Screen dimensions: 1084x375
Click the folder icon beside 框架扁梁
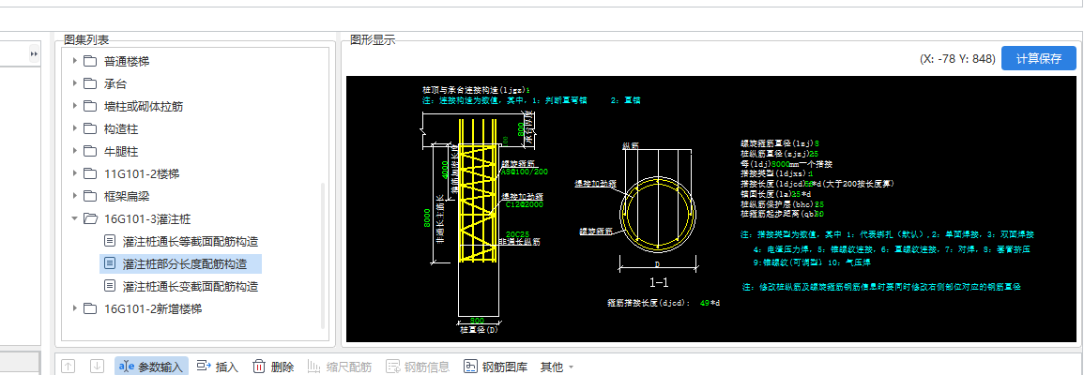(x=90, y=196)
